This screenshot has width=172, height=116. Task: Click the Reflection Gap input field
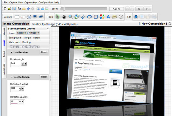tap(15, 88)
